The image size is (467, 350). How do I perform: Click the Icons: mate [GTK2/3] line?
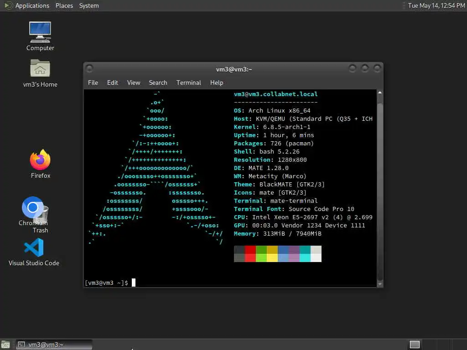click(x=270, y=193)
